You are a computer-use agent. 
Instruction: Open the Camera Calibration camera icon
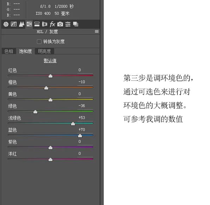[x=60, y=24]
